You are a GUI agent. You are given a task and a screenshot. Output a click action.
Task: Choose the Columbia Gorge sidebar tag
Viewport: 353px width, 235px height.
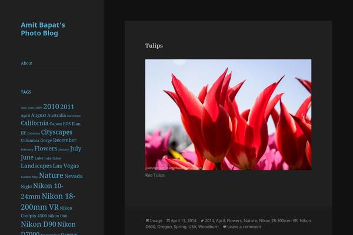click(x=36, y=140)
